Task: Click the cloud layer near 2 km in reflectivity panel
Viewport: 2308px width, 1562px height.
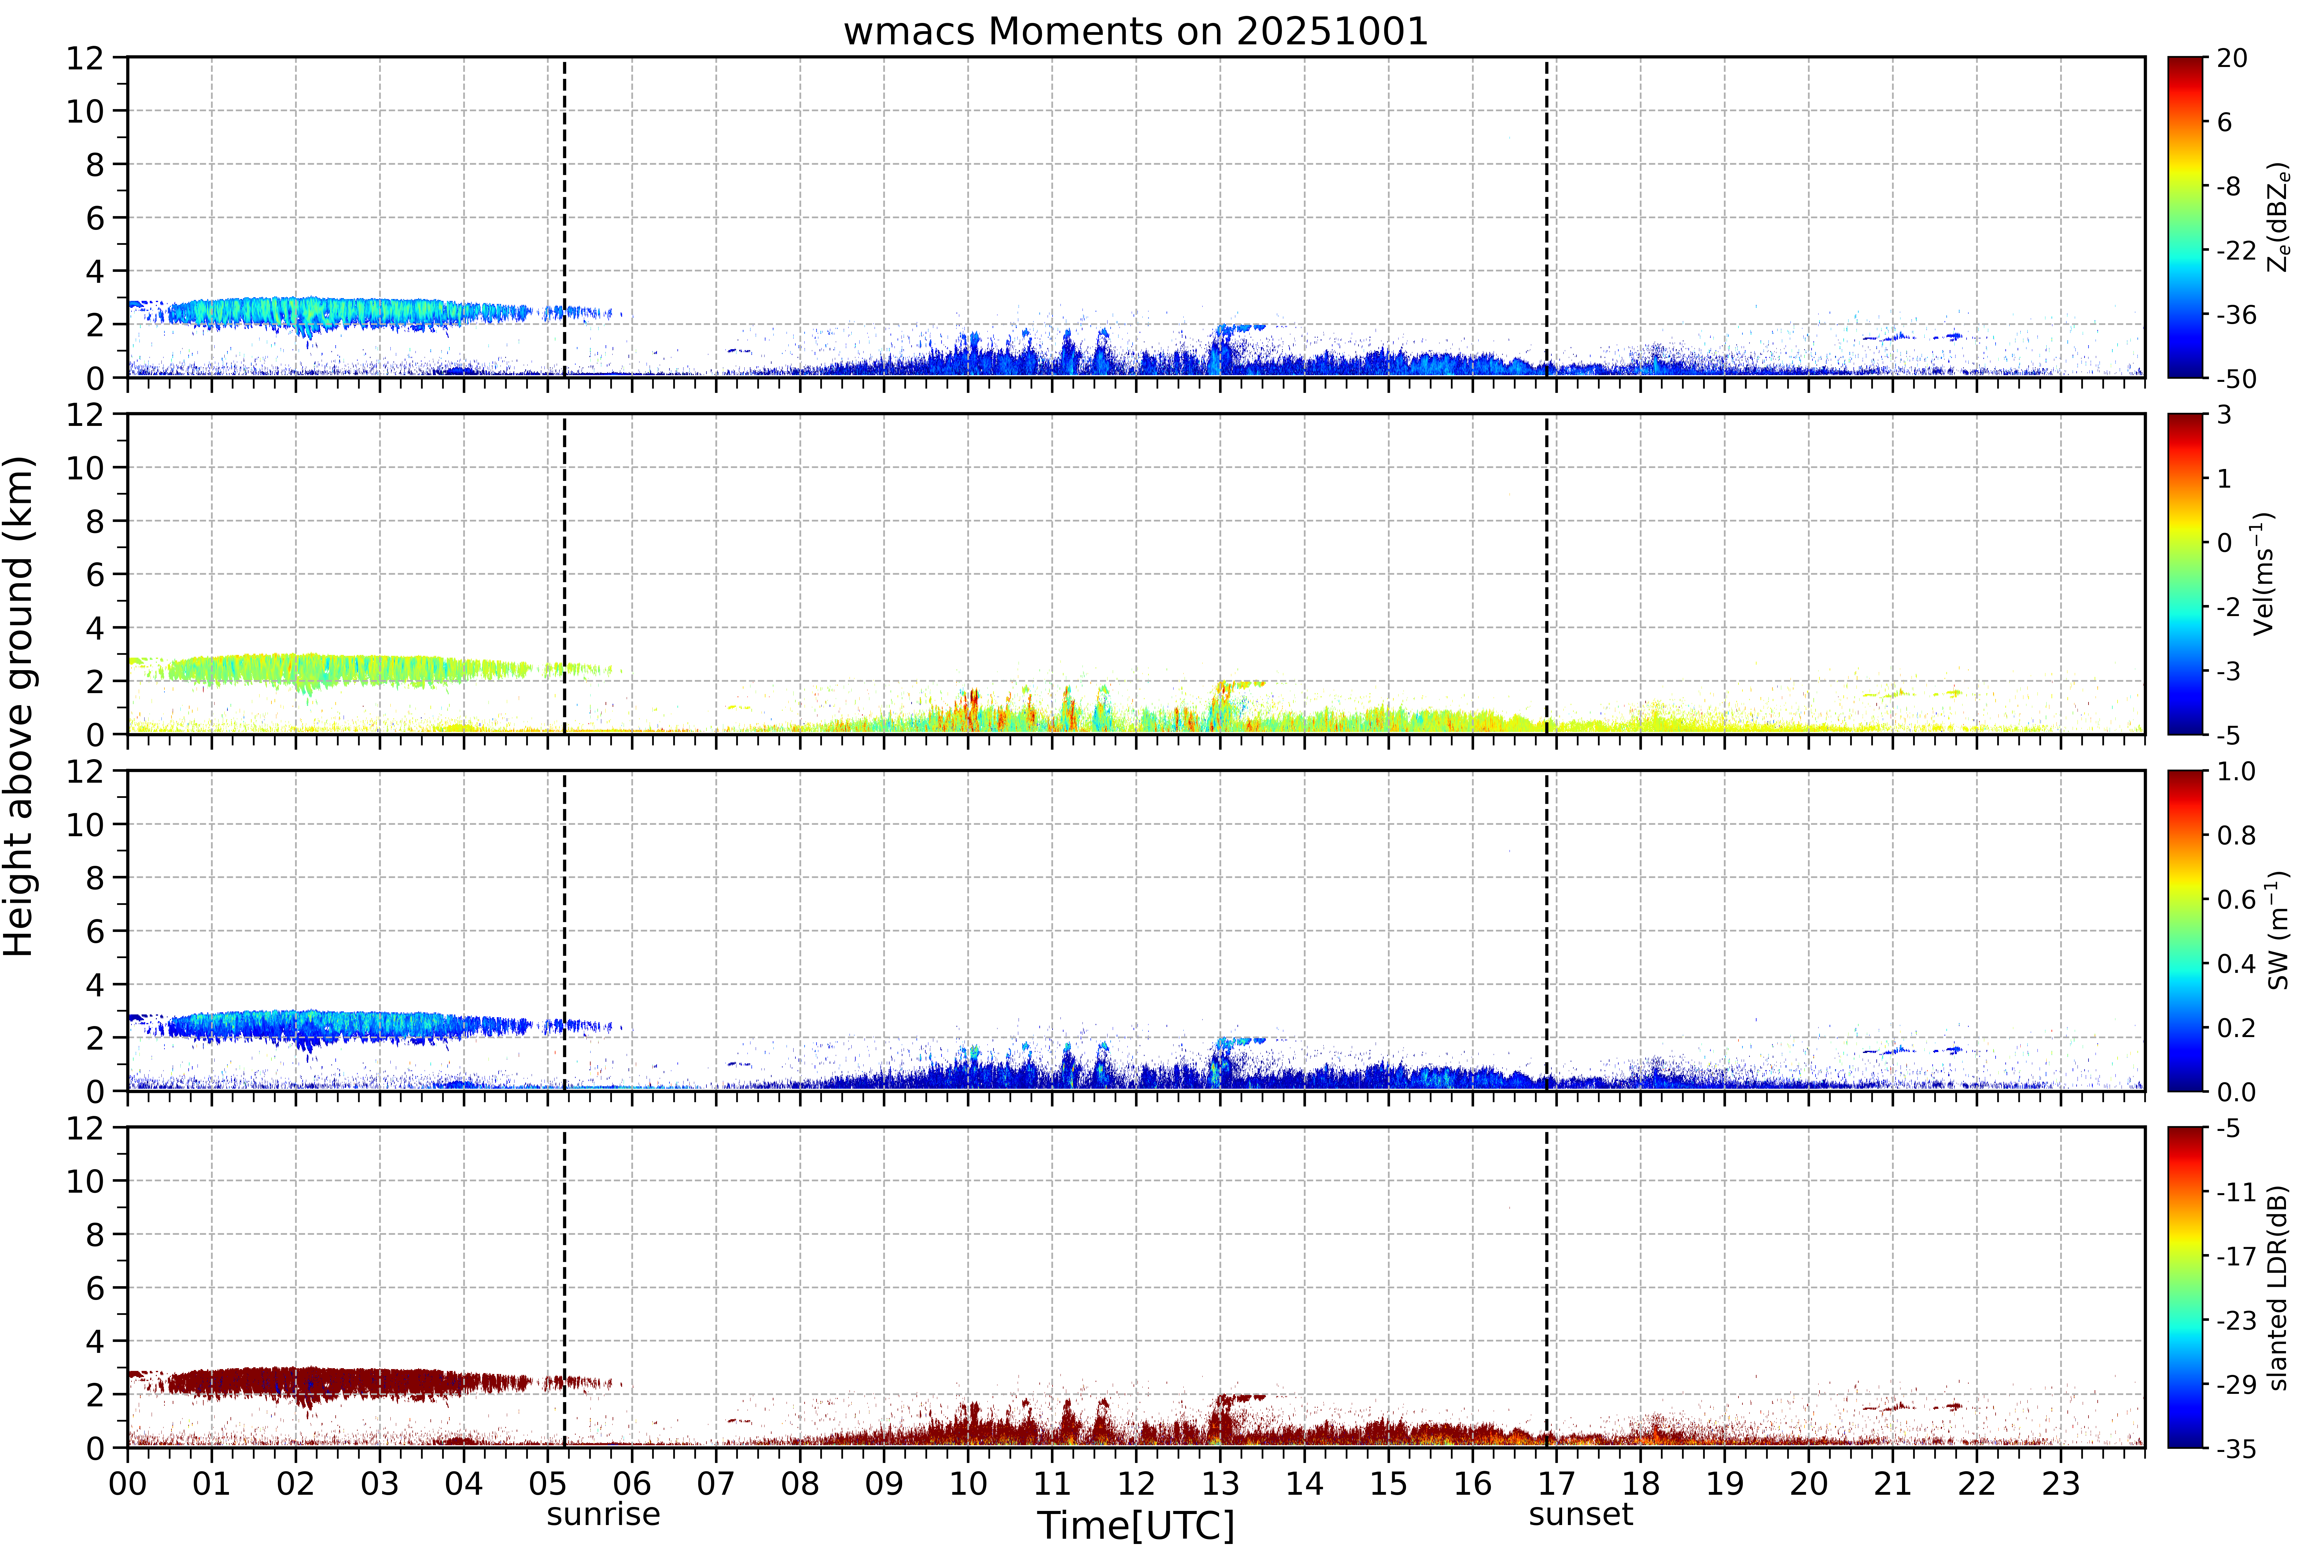Action: (328, 313)
